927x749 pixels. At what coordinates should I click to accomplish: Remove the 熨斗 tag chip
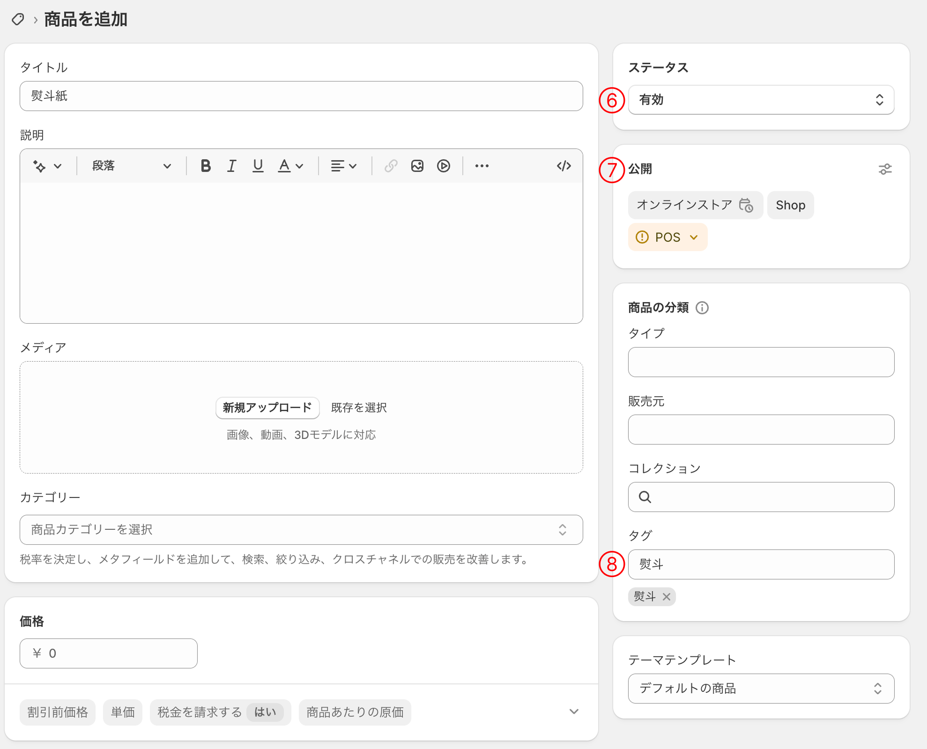pos(667,597)
